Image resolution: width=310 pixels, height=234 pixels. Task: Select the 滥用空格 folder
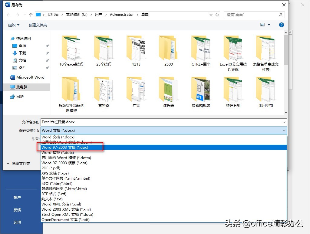266,92
